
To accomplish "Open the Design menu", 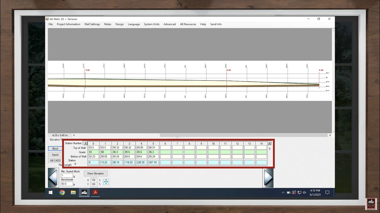I will click(x=120, y=24).
